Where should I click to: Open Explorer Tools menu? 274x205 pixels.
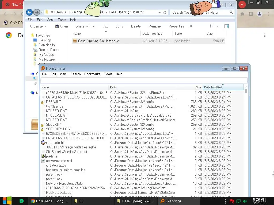tap(62, 20)
